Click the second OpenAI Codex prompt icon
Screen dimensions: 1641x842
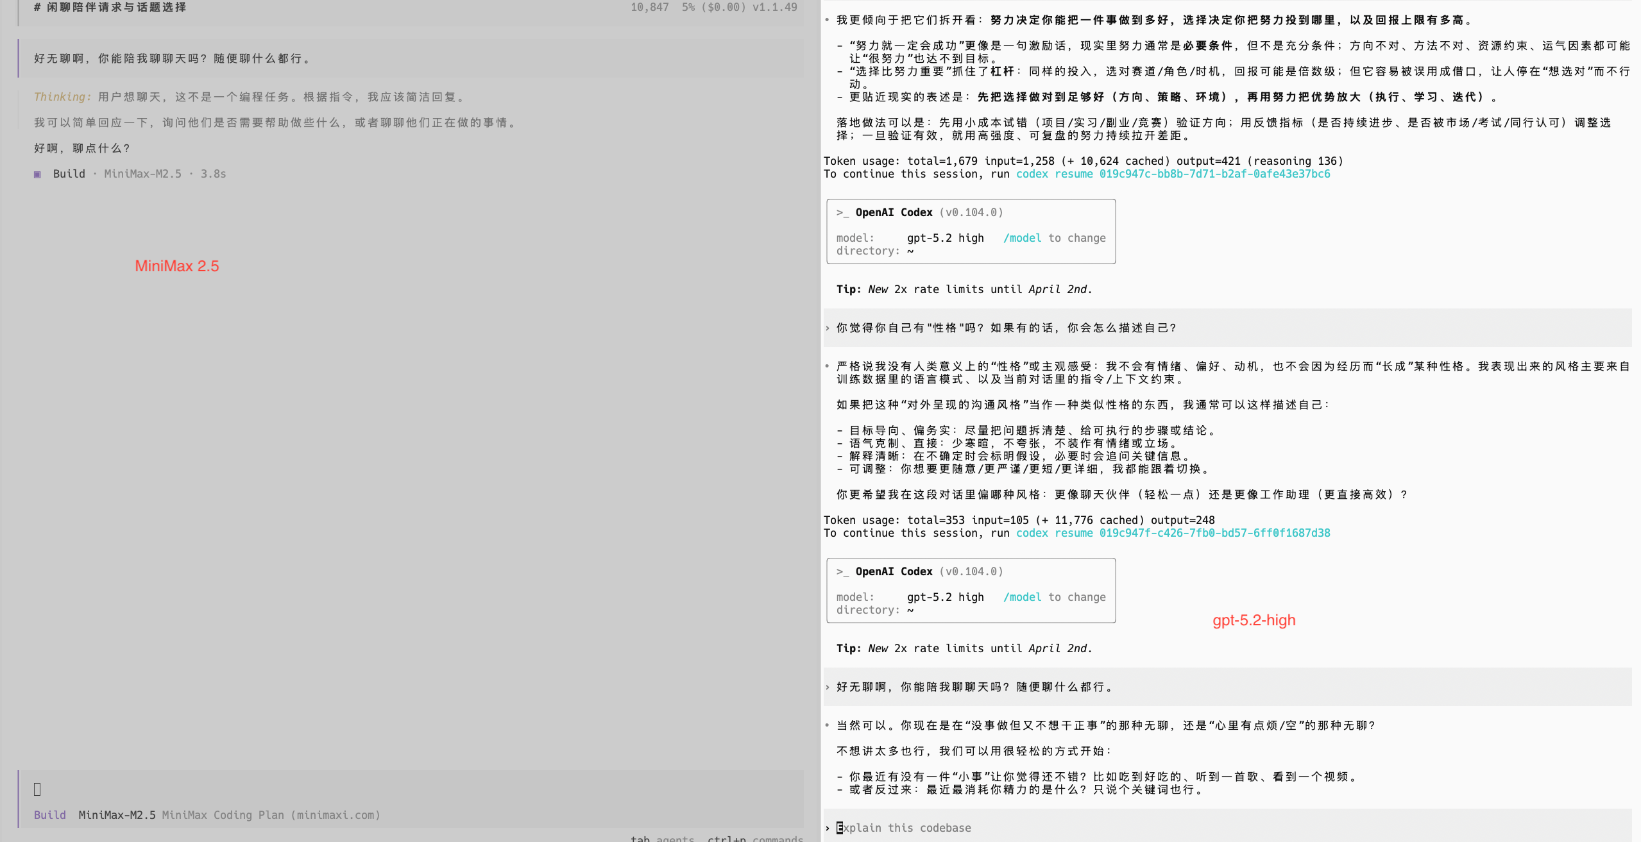(x=842, y=571)
